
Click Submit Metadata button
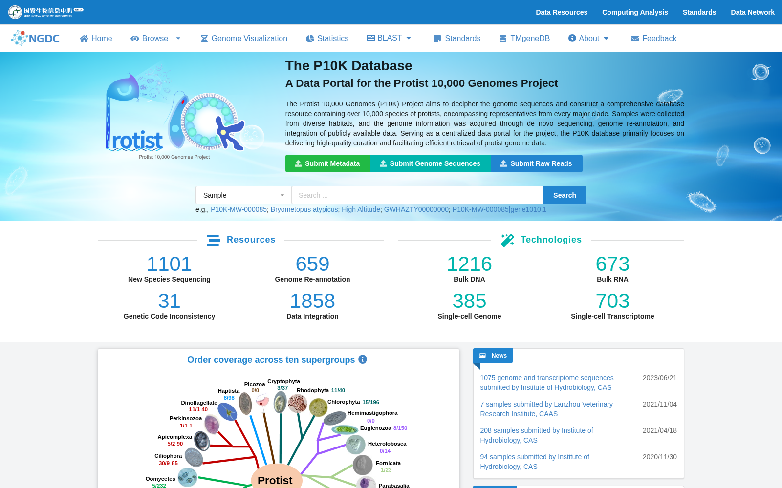point(327,163)
